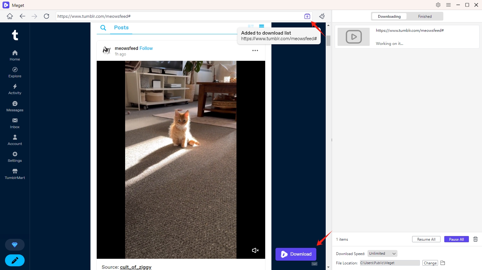Open Meget settings gear

click(x=438, y=5)
